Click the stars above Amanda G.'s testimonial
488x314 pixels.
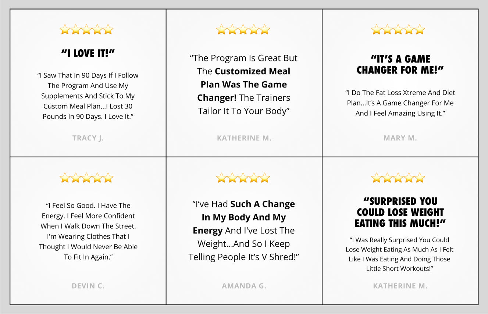click(243, 178)
